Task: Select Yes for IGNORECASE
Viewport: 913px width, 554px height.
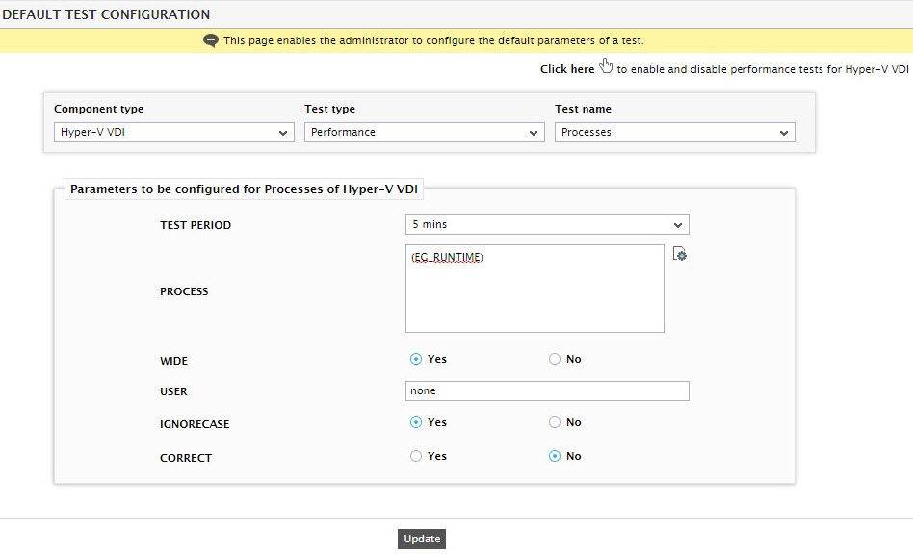Action: 416,422
